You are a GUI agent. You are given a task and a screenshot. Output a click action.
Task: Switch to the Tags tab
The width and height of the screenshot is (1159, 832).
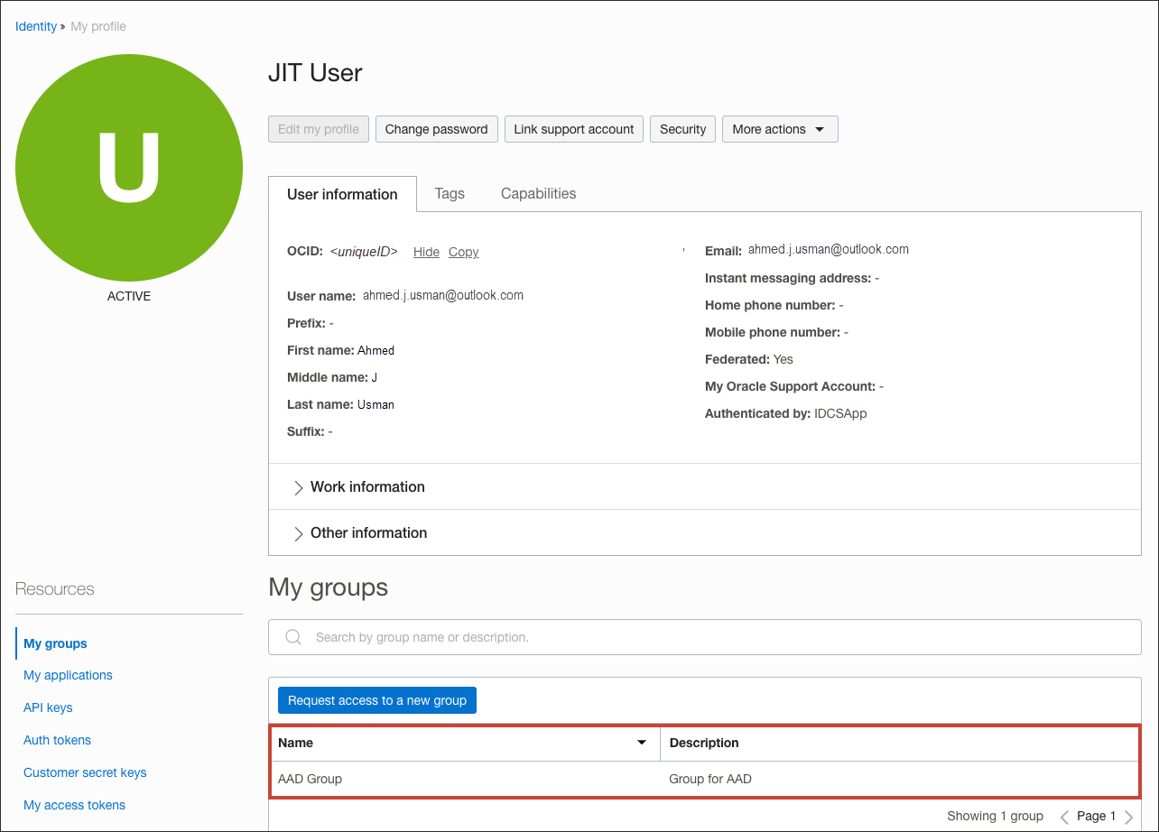point(450,193)
